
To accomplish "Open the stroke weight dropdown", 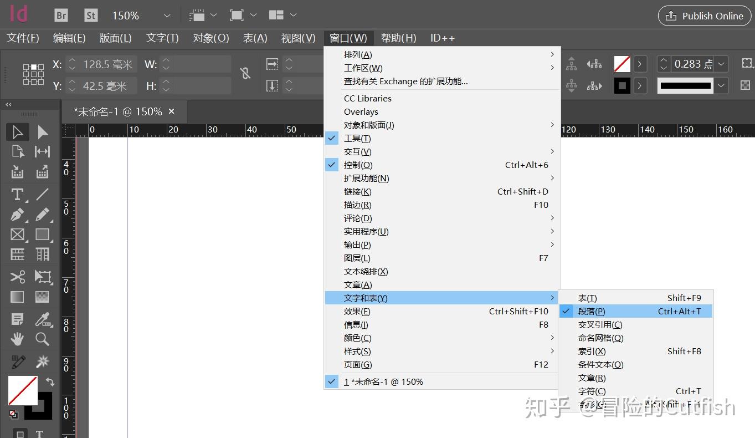I will click(x=721, y=64).
